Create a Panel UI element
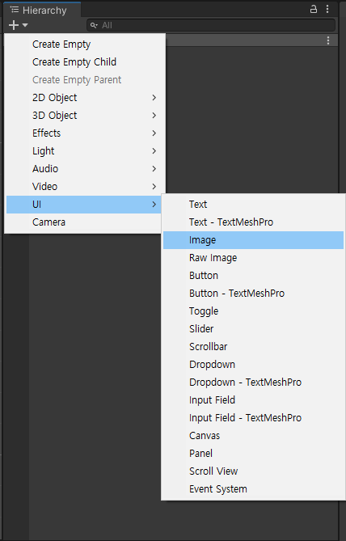The width and height of the screenshot is (346, 541). coord(254,454)
